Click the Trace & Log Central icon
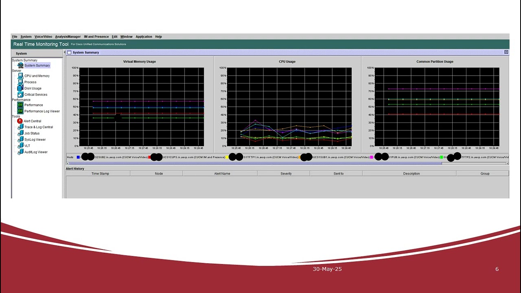This screenshot has height=293, width=521. 20,127
